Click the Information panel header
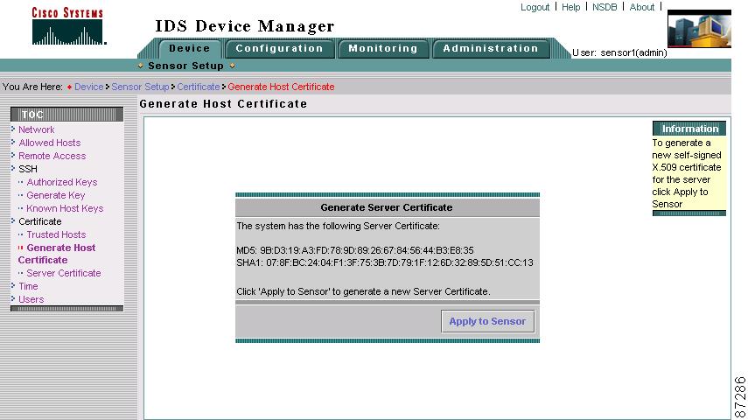The height and width of the screenshot is (420, 748). (x=689, y=129)
